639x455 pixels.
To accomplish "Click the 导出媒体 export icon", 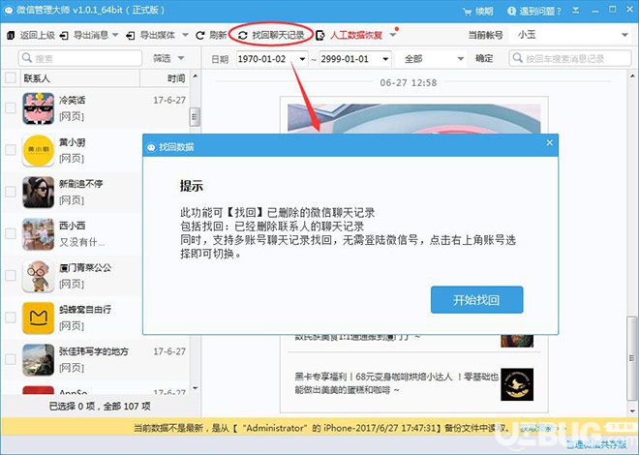I will coord(131,36).
